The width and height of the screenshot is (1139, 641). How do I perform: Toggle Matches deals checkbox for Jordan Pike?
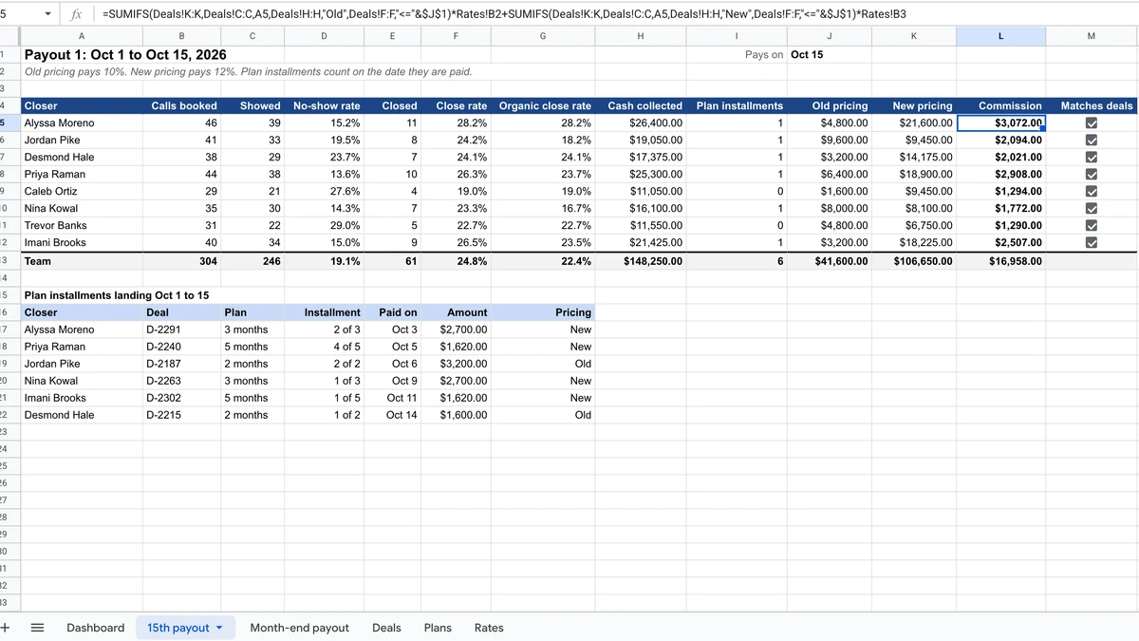[1091, 141]
